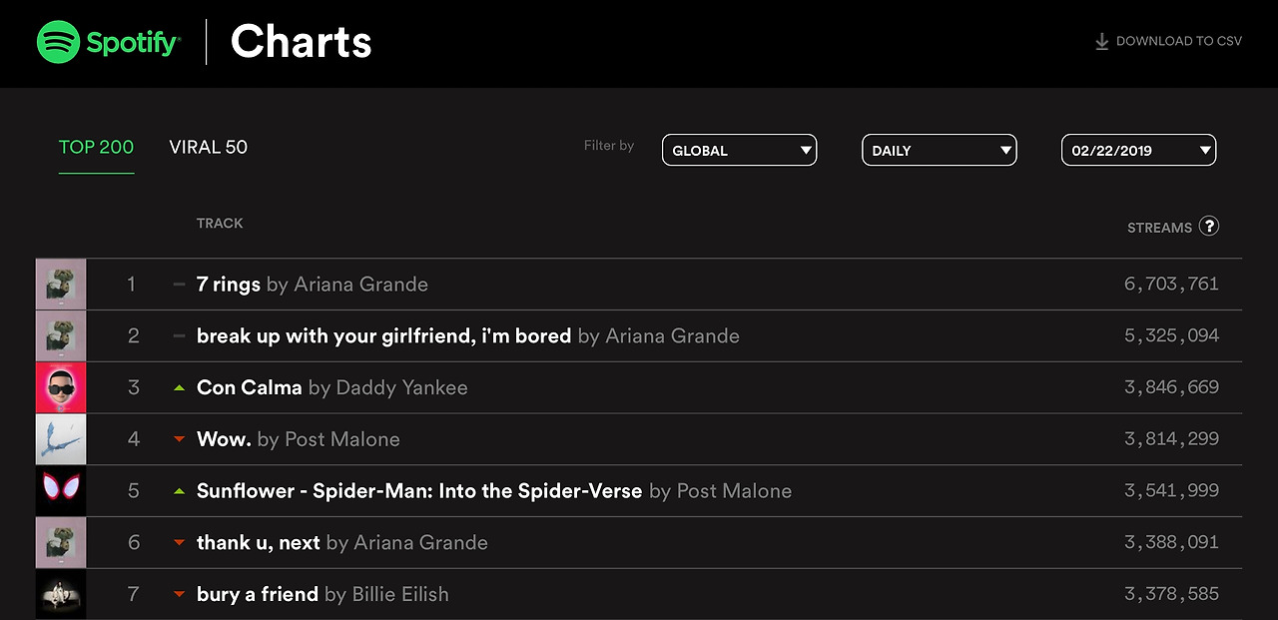
Task: Open break up with your girlfriend track
Action: pyautogui.click(x=383, y=336)
